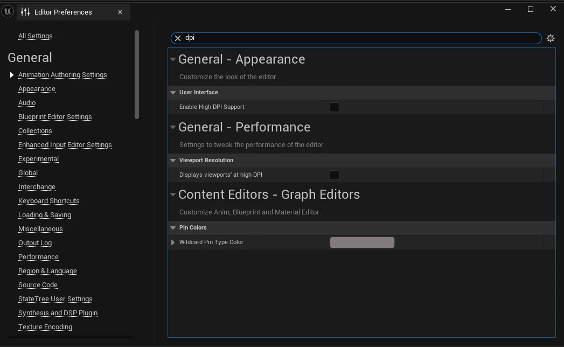
Task: Select the Editor Preferences tab
Action: [63, 12]
